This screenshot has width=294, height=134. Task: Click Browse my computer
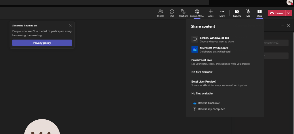click(x=211, y=109)
